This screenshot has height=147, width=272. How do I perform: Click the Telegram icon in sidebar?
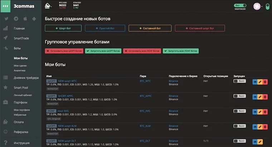(16, 19)
